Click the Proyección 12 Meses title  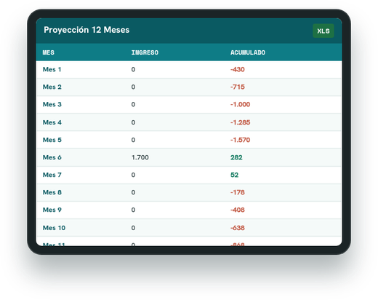point(87,30)
